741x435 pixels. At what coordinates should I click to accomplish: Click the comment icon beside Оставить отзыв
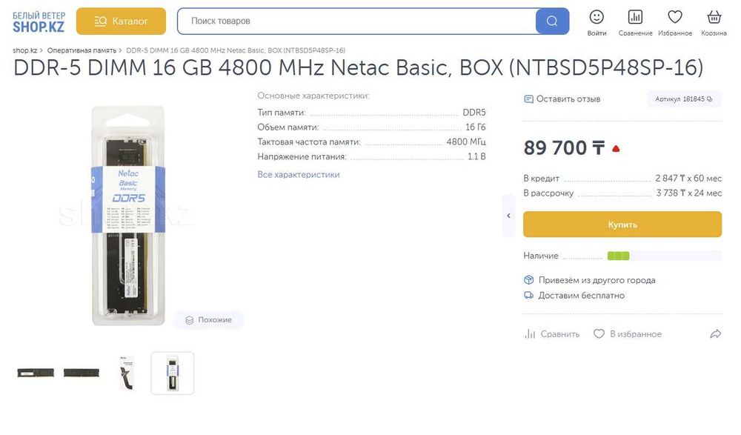pos(529,99)
